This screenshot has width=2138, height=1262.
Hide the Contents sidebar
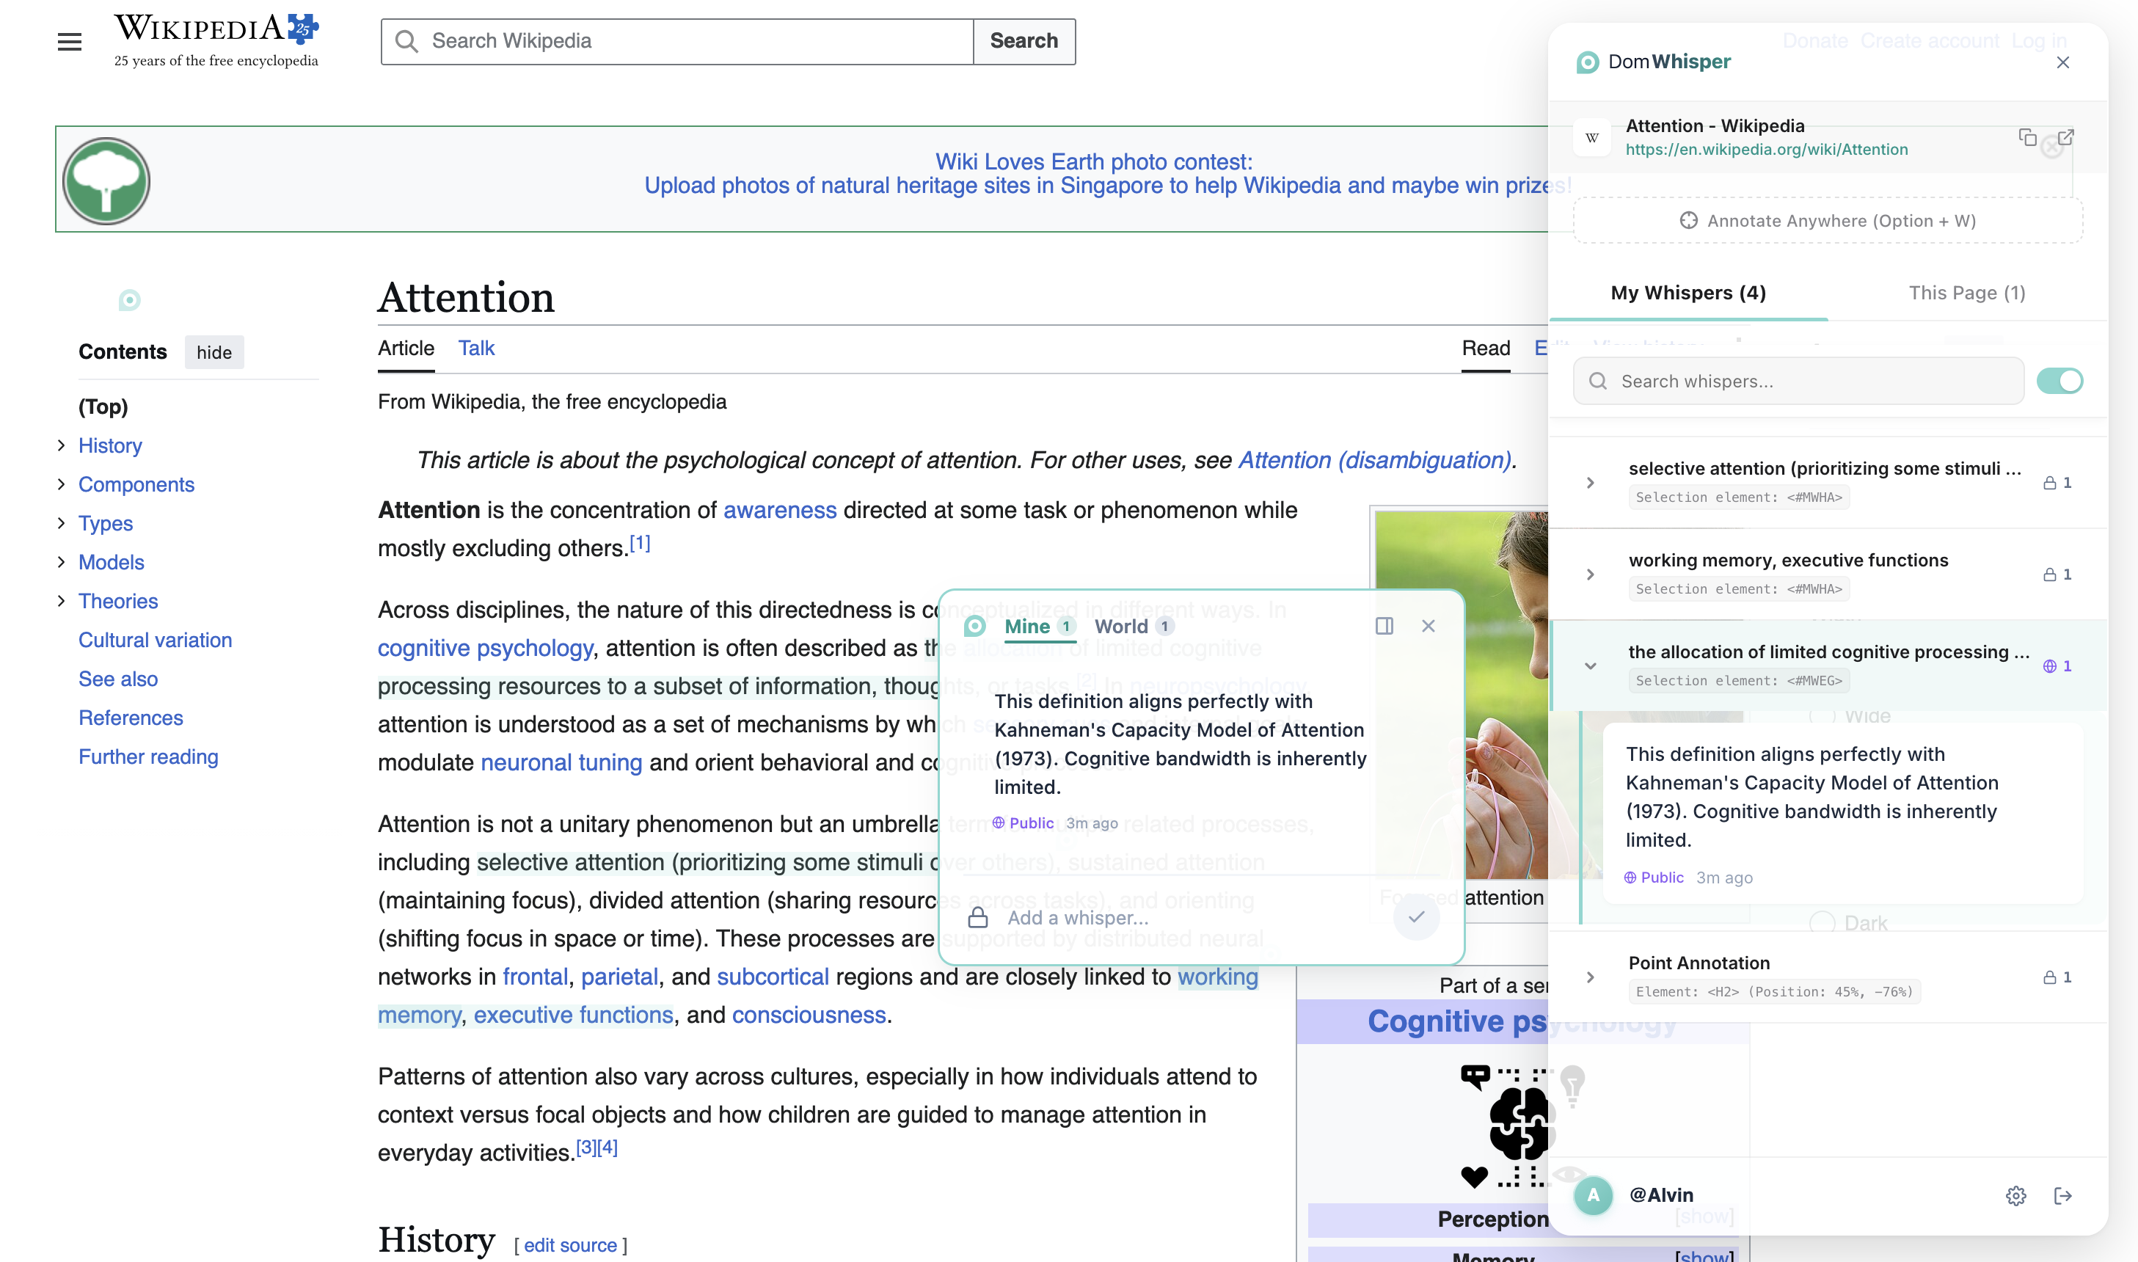click(x=214, y=352)
